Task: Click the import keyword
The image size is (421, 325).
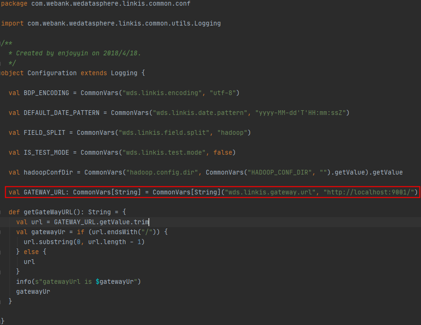Action: pyautogui.click(x=12, y=24)
